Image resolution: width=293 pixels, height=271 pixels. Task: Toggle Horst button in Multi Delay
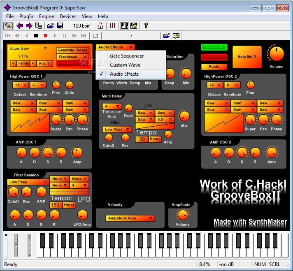coord(155,139)
